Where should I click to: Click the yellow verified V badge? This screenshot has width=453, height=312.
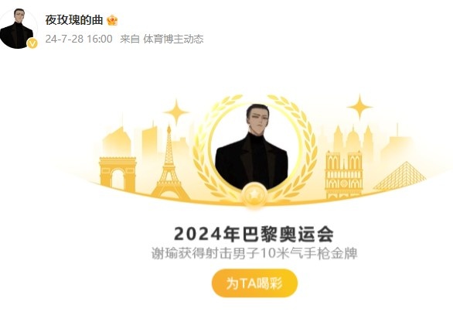(32, 43)
